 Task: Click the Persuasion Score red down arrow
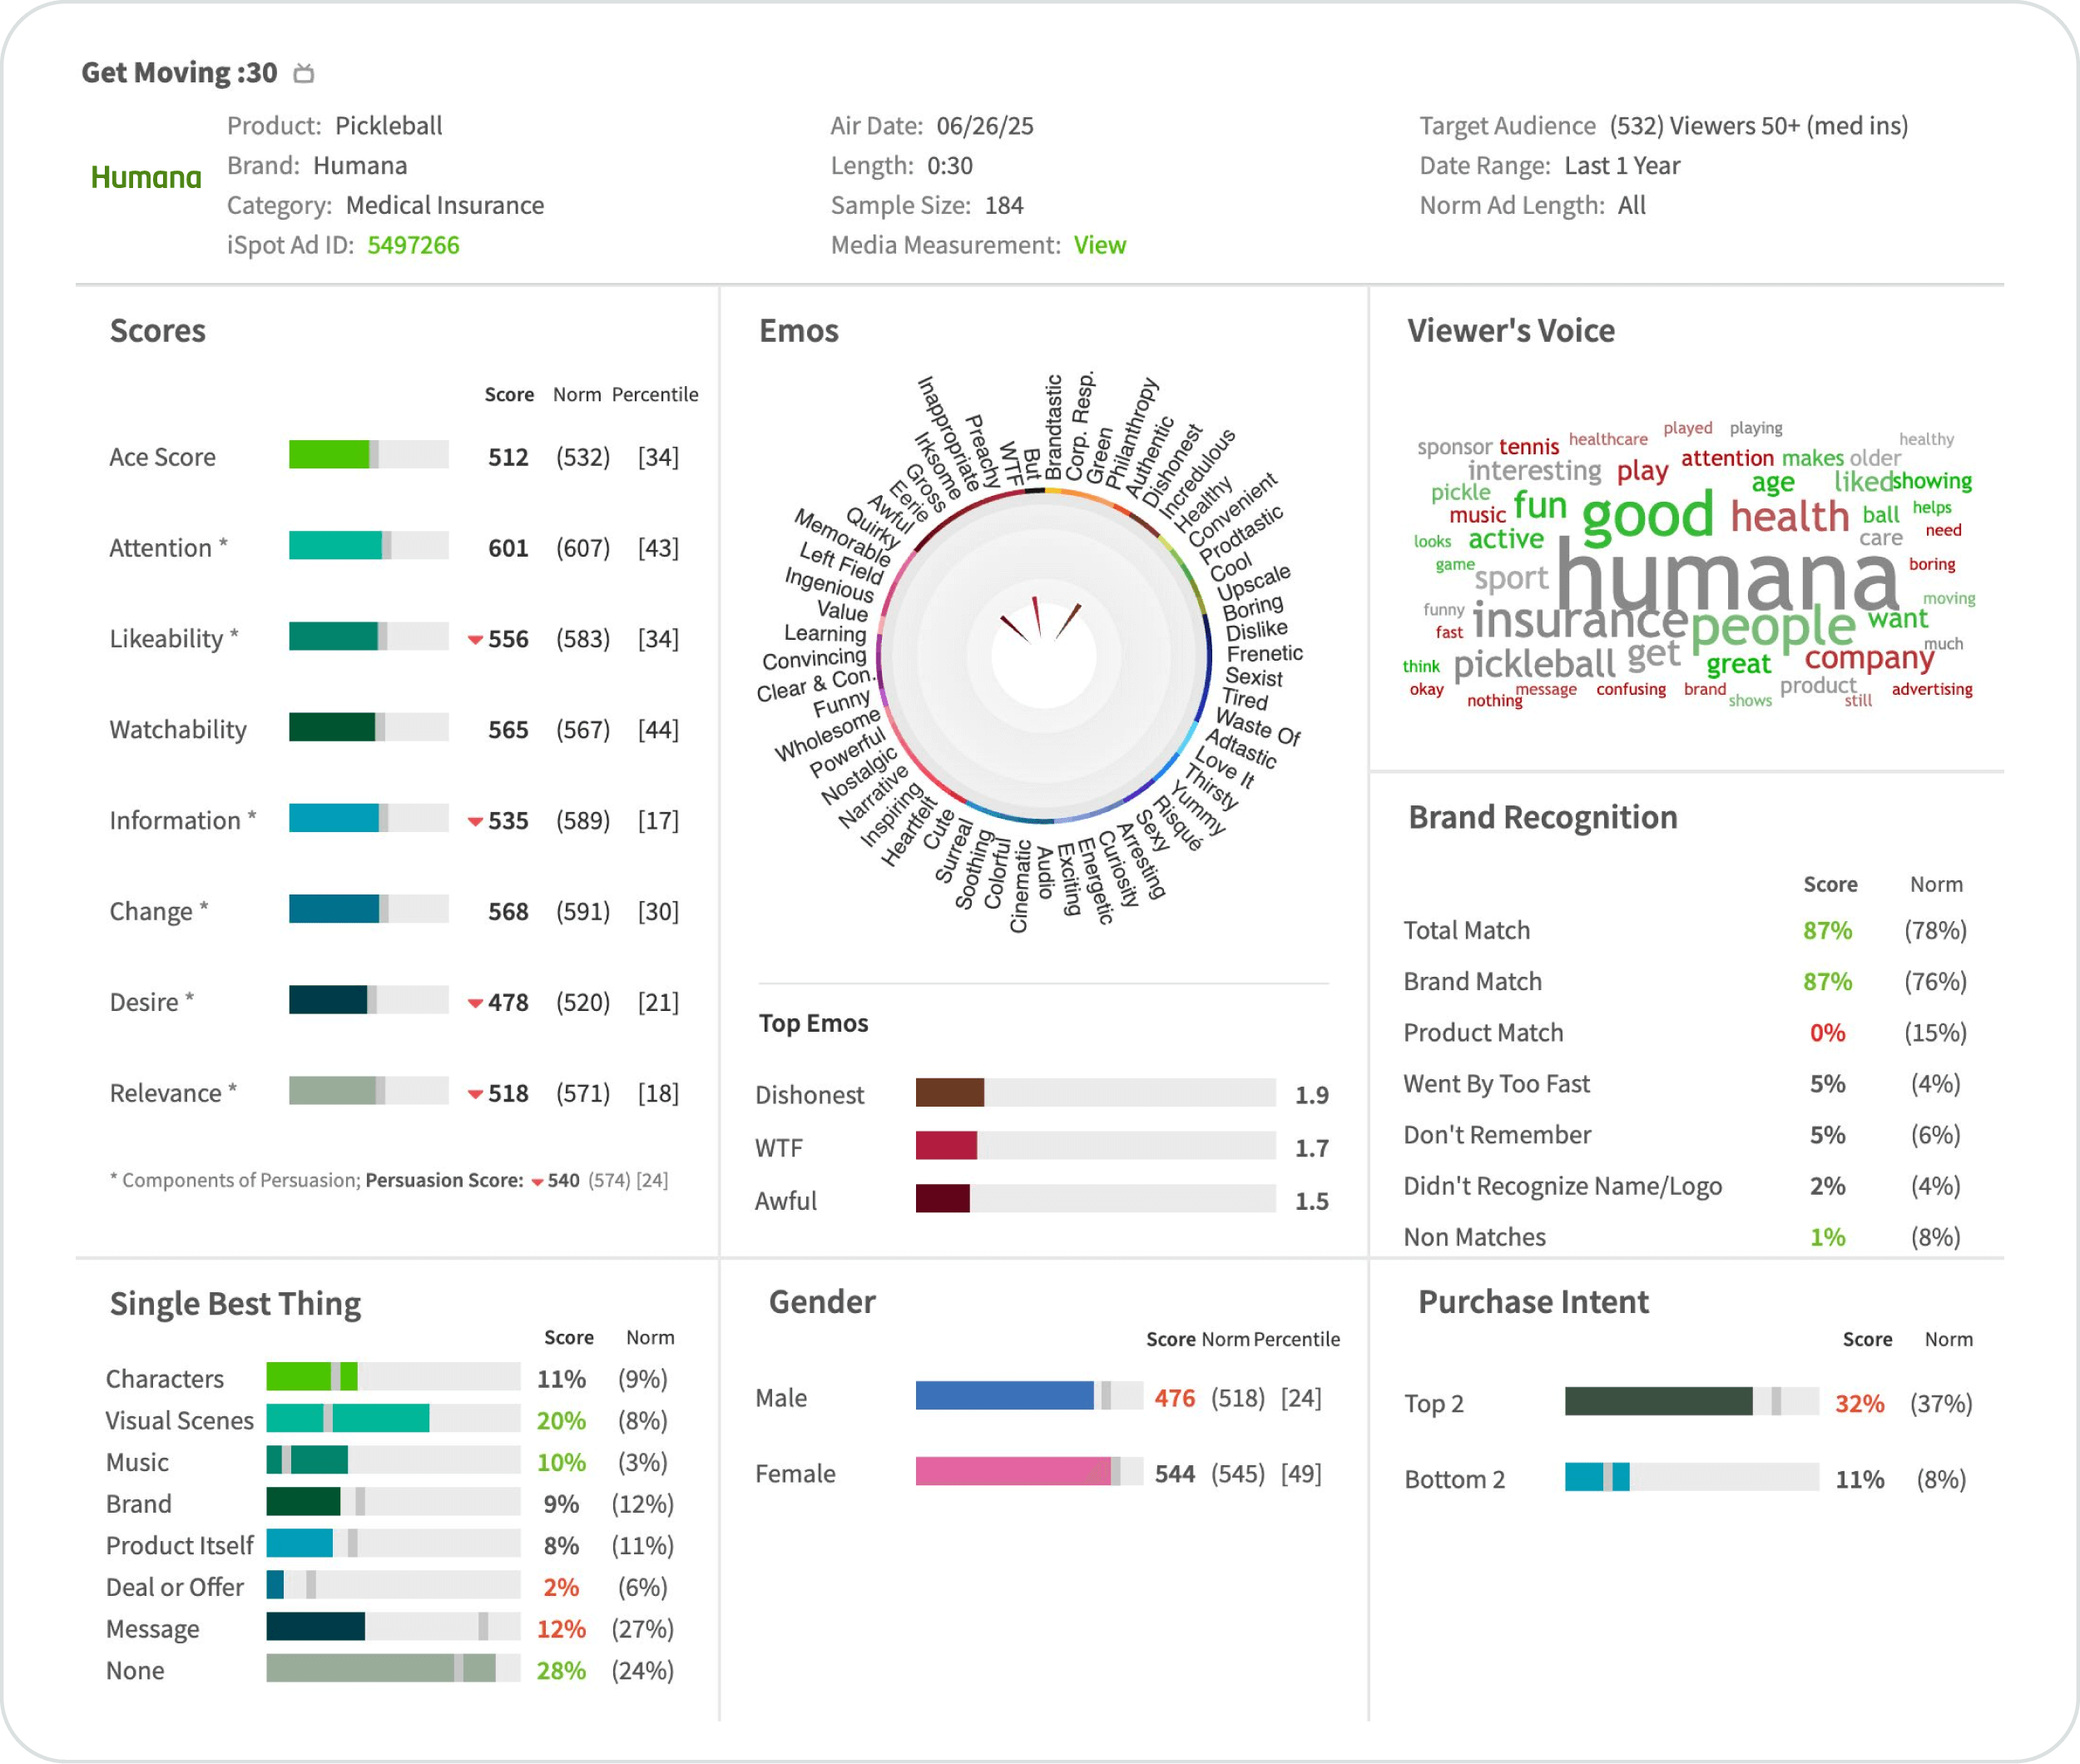(x=537, y=1181)
